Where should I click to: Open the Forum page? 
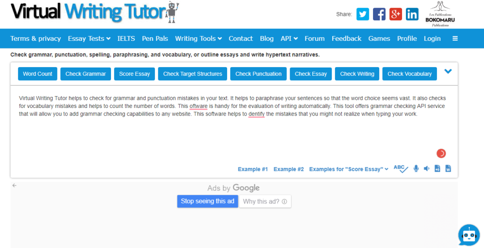point(315,39)
